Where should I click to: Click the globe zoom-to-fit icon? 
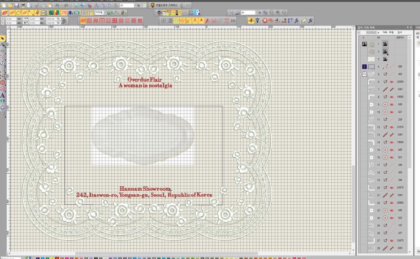click(265, 12)
